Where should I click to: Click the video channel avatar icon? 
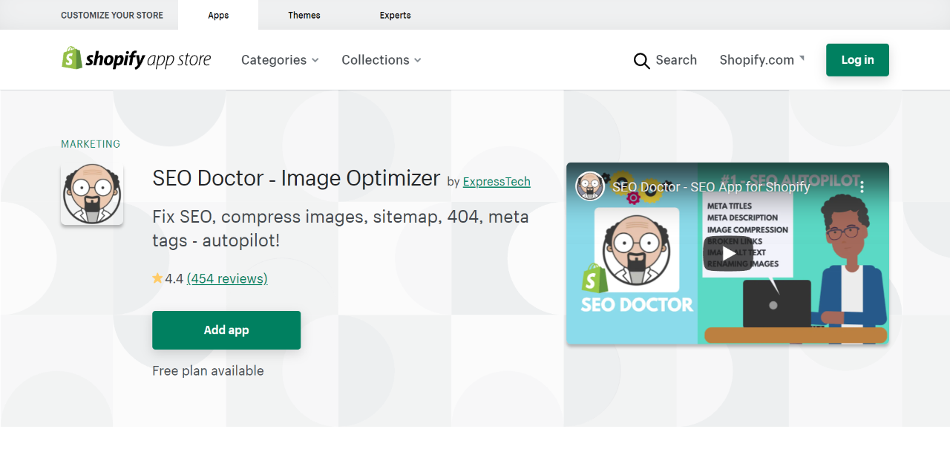591,186
